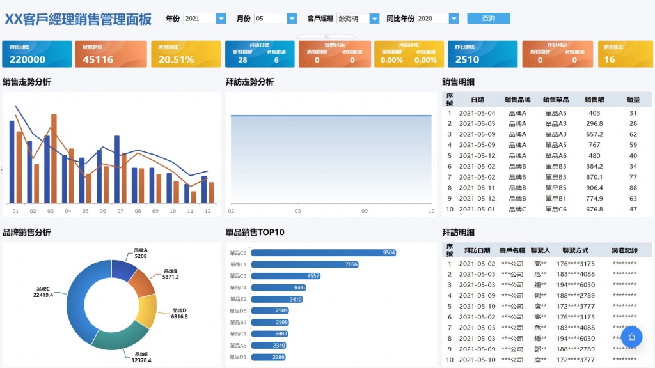Click the floating alarm bell icon
The image size is (655, 368).
point(631,337)
